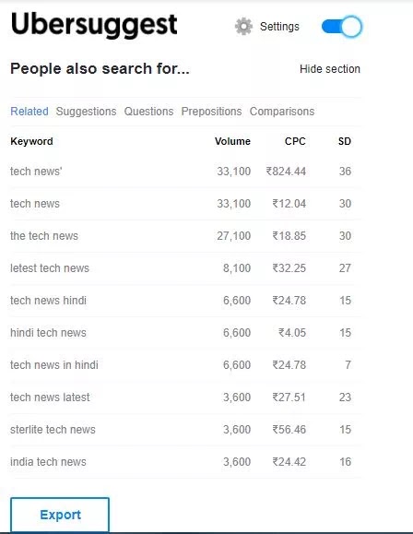Switch to the Related tab
The image size is (413, 534).
(29, 112)
